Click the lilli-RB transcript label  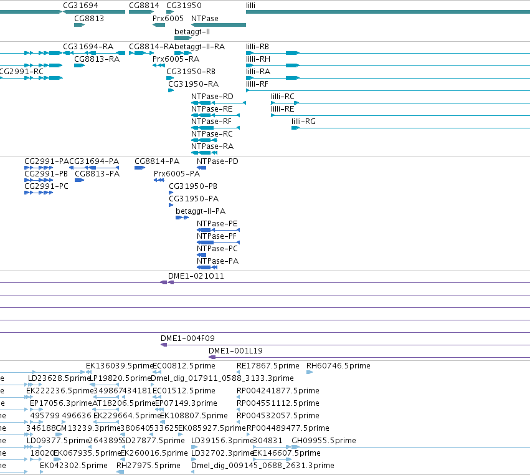click(x=258, y=47)
